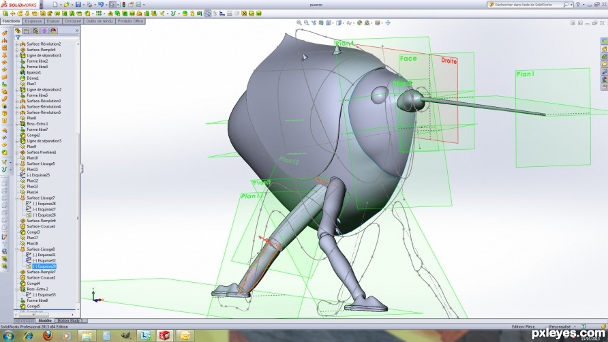Click the Droite plane label in viewport
The width and height of the screenshot is (608, 342).
(449, 61)
